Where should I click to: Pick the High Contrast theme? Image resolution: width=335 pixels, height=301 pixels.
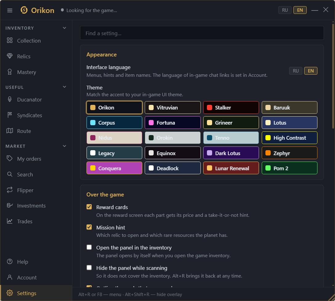(x=289, y=138)
